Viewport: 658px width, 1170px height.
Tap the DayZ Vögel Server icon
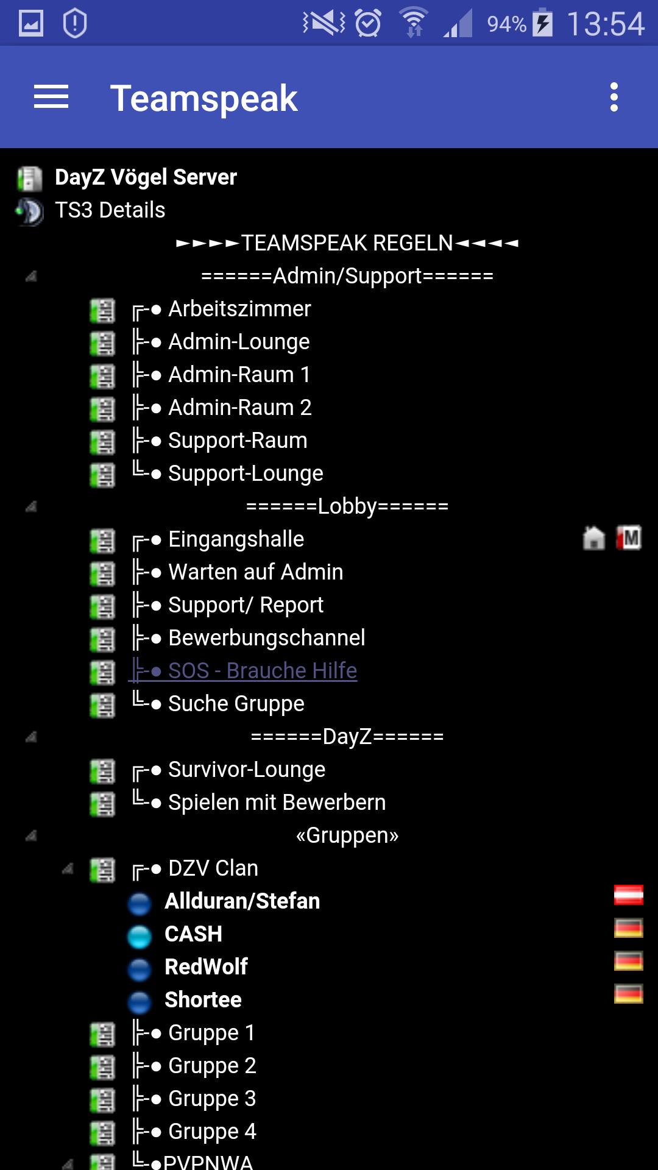(x=30, y=178)
